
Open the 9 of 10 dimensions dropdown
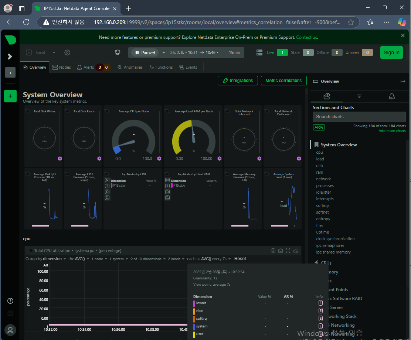click(x=148, y=259)
